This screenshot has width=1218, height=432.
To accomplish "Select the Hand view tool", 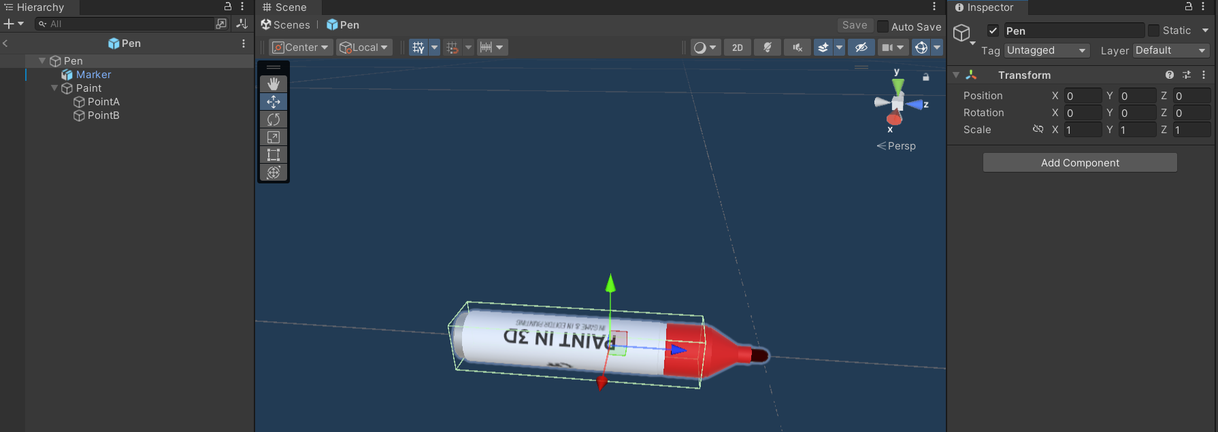I will [274, 84].
